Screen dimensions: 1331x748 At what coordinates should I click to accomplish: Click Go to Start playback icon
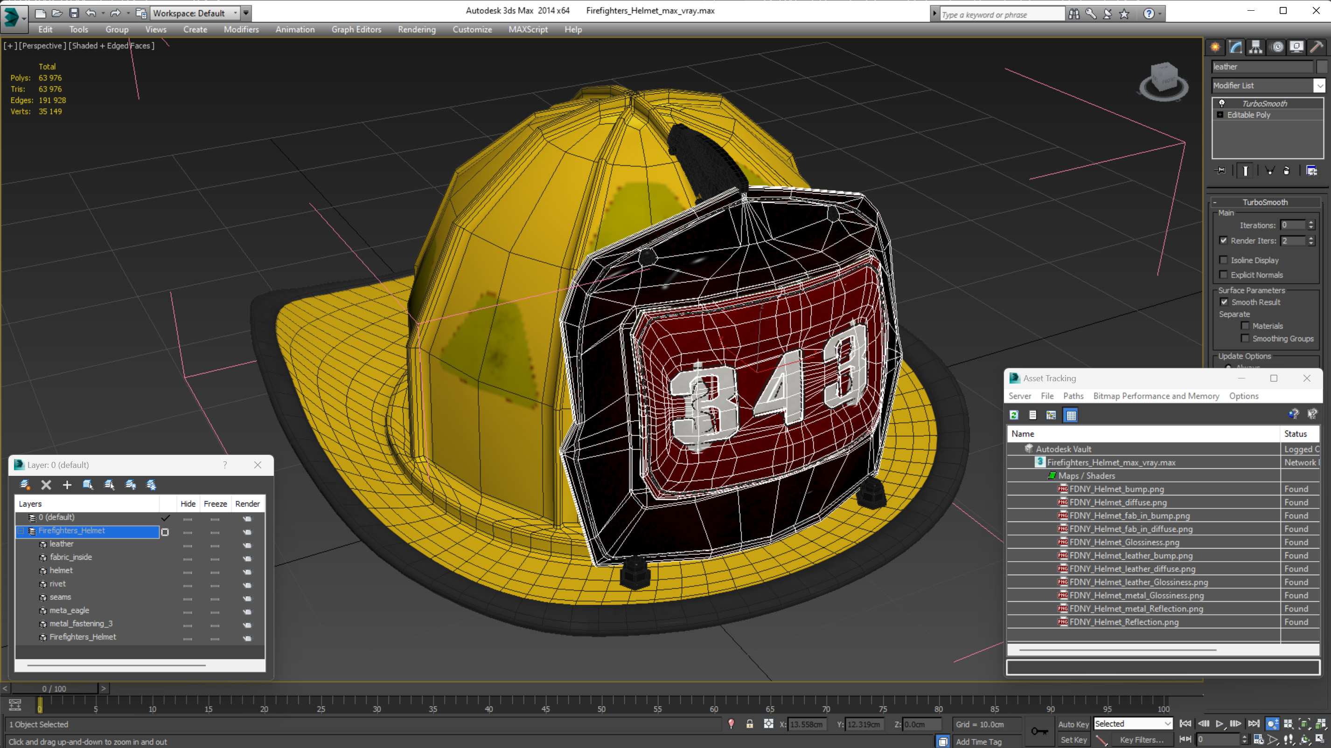[x=1185, y=724]
